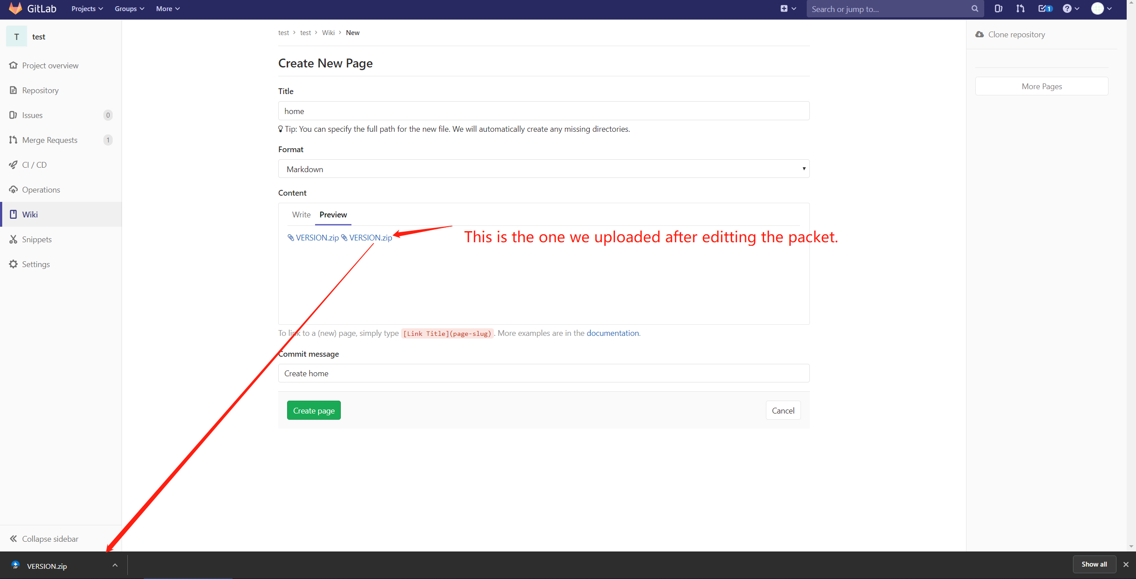Click the search magnifier icon
This screenshot has height=579, width=1136.
pos(974,9)
